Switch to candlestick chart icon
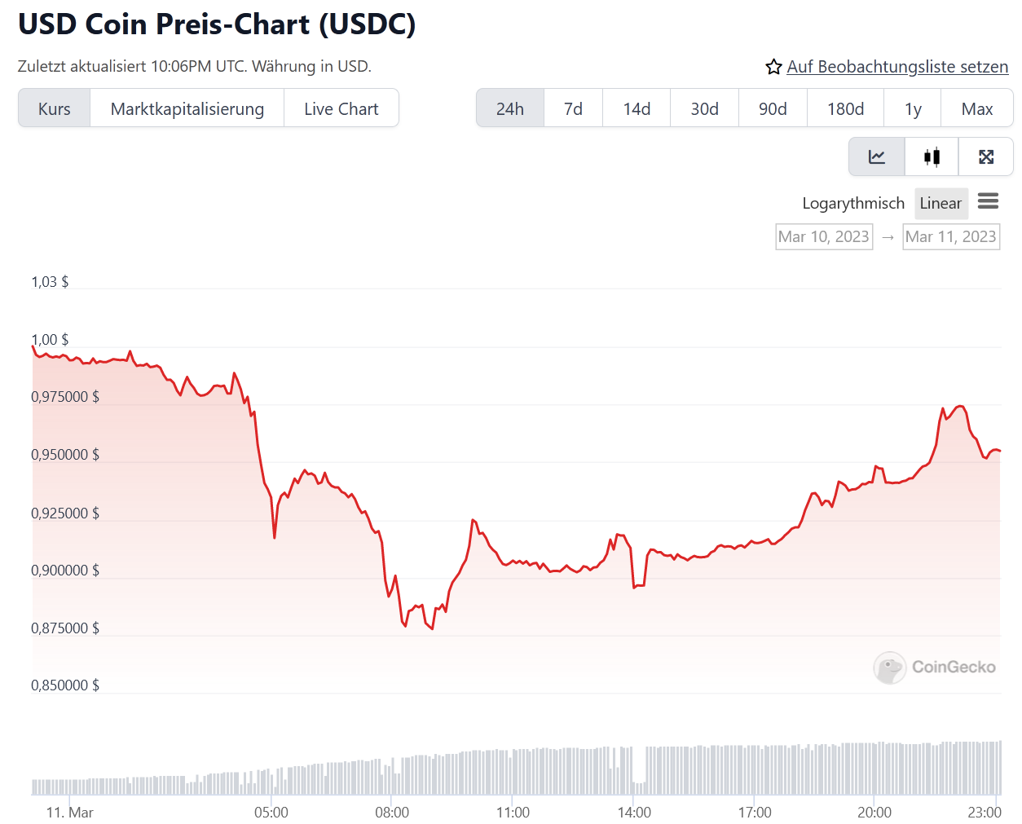The image size is (1022, 824). point(932,157)
